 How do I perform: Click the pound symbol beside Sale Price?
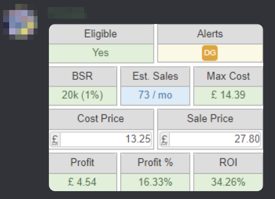tap(164, 140)
